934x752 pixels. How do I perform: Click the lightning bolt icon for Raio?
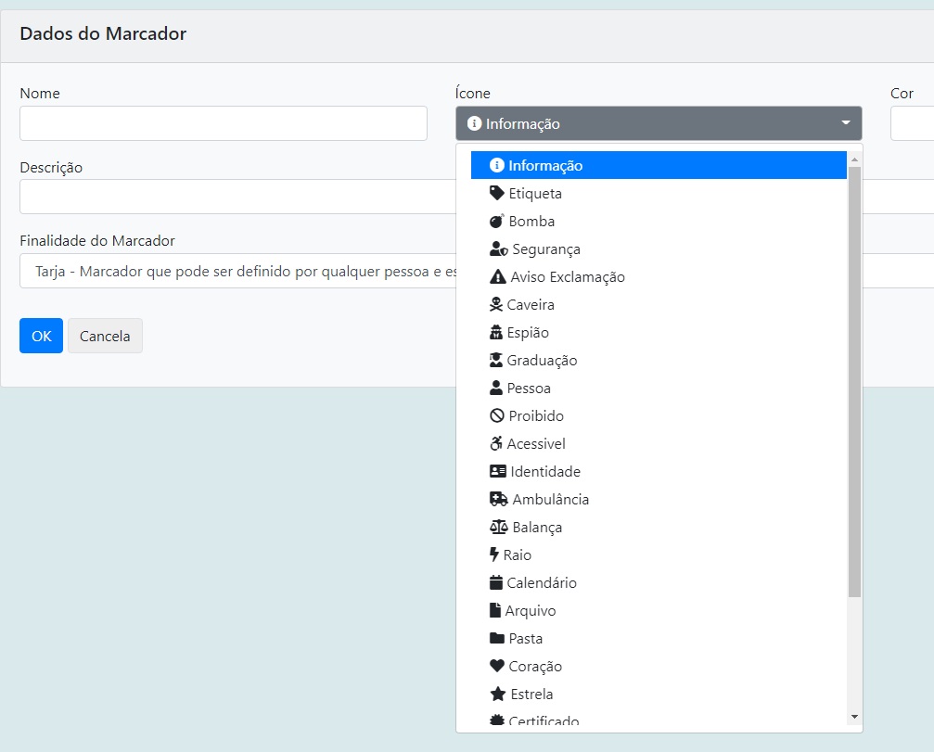click(x=494, y=555)
